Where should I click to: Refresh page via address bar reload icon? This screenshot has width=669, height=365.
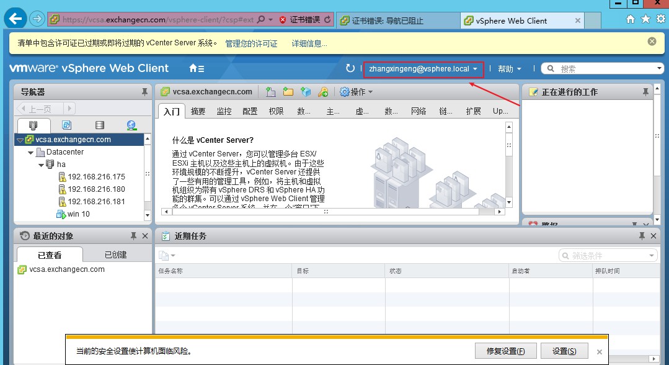click(x=327, y=20)
